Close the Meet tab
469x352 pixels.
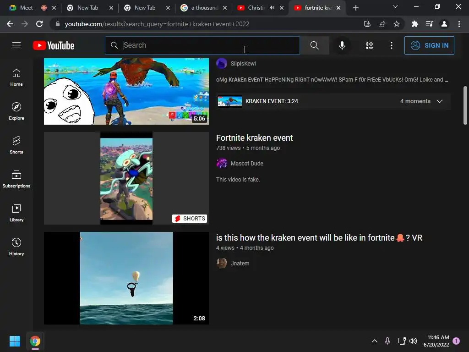(54, 8)
